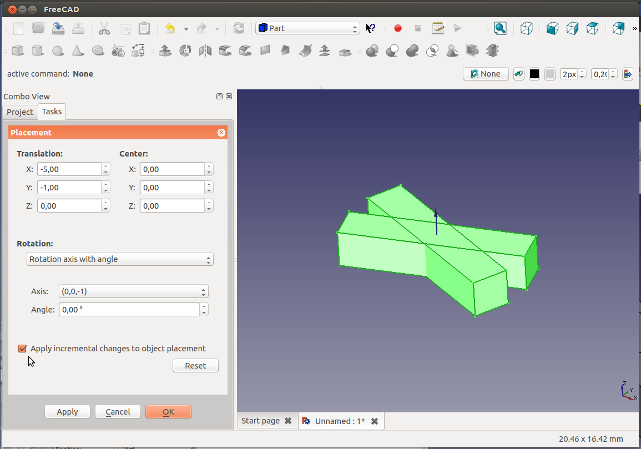Click the Extrude shape icon

(x=165, y=51)
